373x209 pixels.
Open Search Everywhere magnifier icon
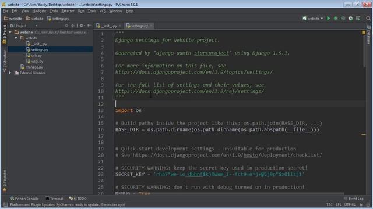coord(368,19)
